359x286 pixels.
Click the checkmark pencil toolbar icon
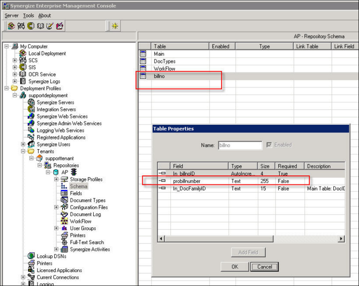click(x=50, y=26)
